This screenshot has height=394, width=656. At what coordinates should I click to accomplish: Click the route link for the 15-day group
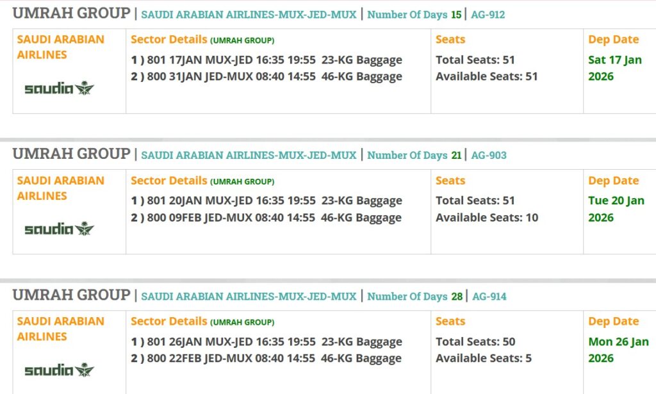[249, 14]
